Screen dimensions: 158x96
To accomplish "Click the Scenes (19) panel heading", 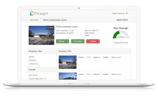I will tap(65, 51).
